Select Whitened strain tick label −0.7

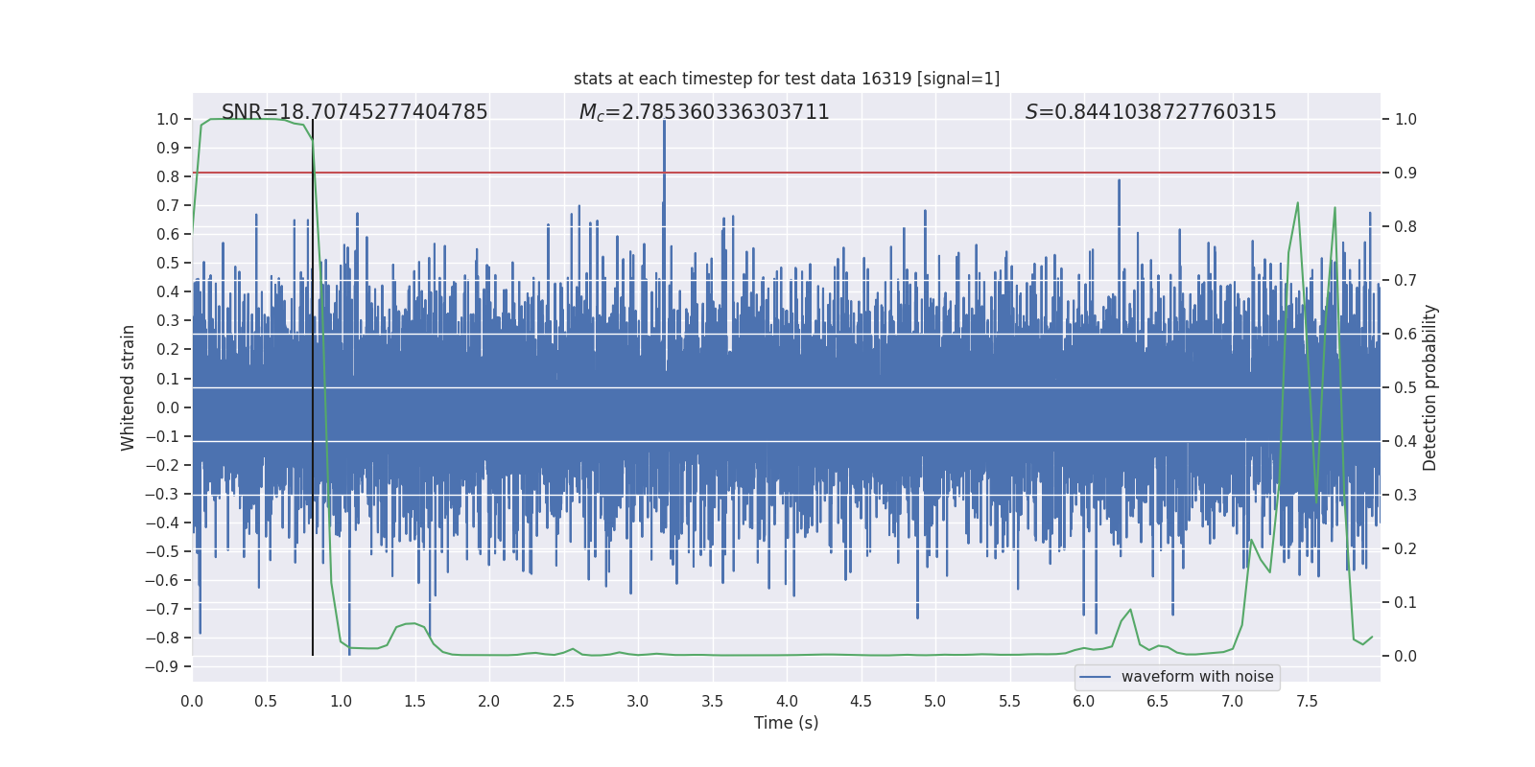click(162, 610)
